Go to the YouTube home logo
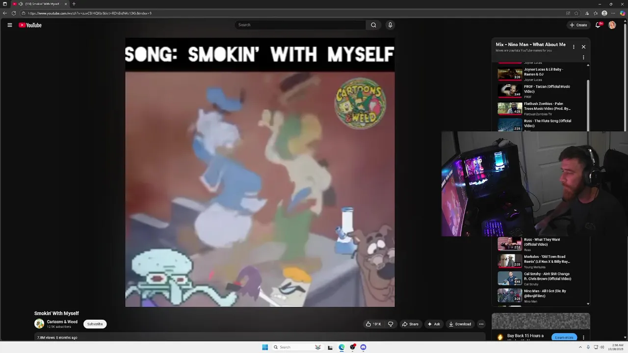Image resolution: width=628 pixels, height=353 pixels. [30, 25]
